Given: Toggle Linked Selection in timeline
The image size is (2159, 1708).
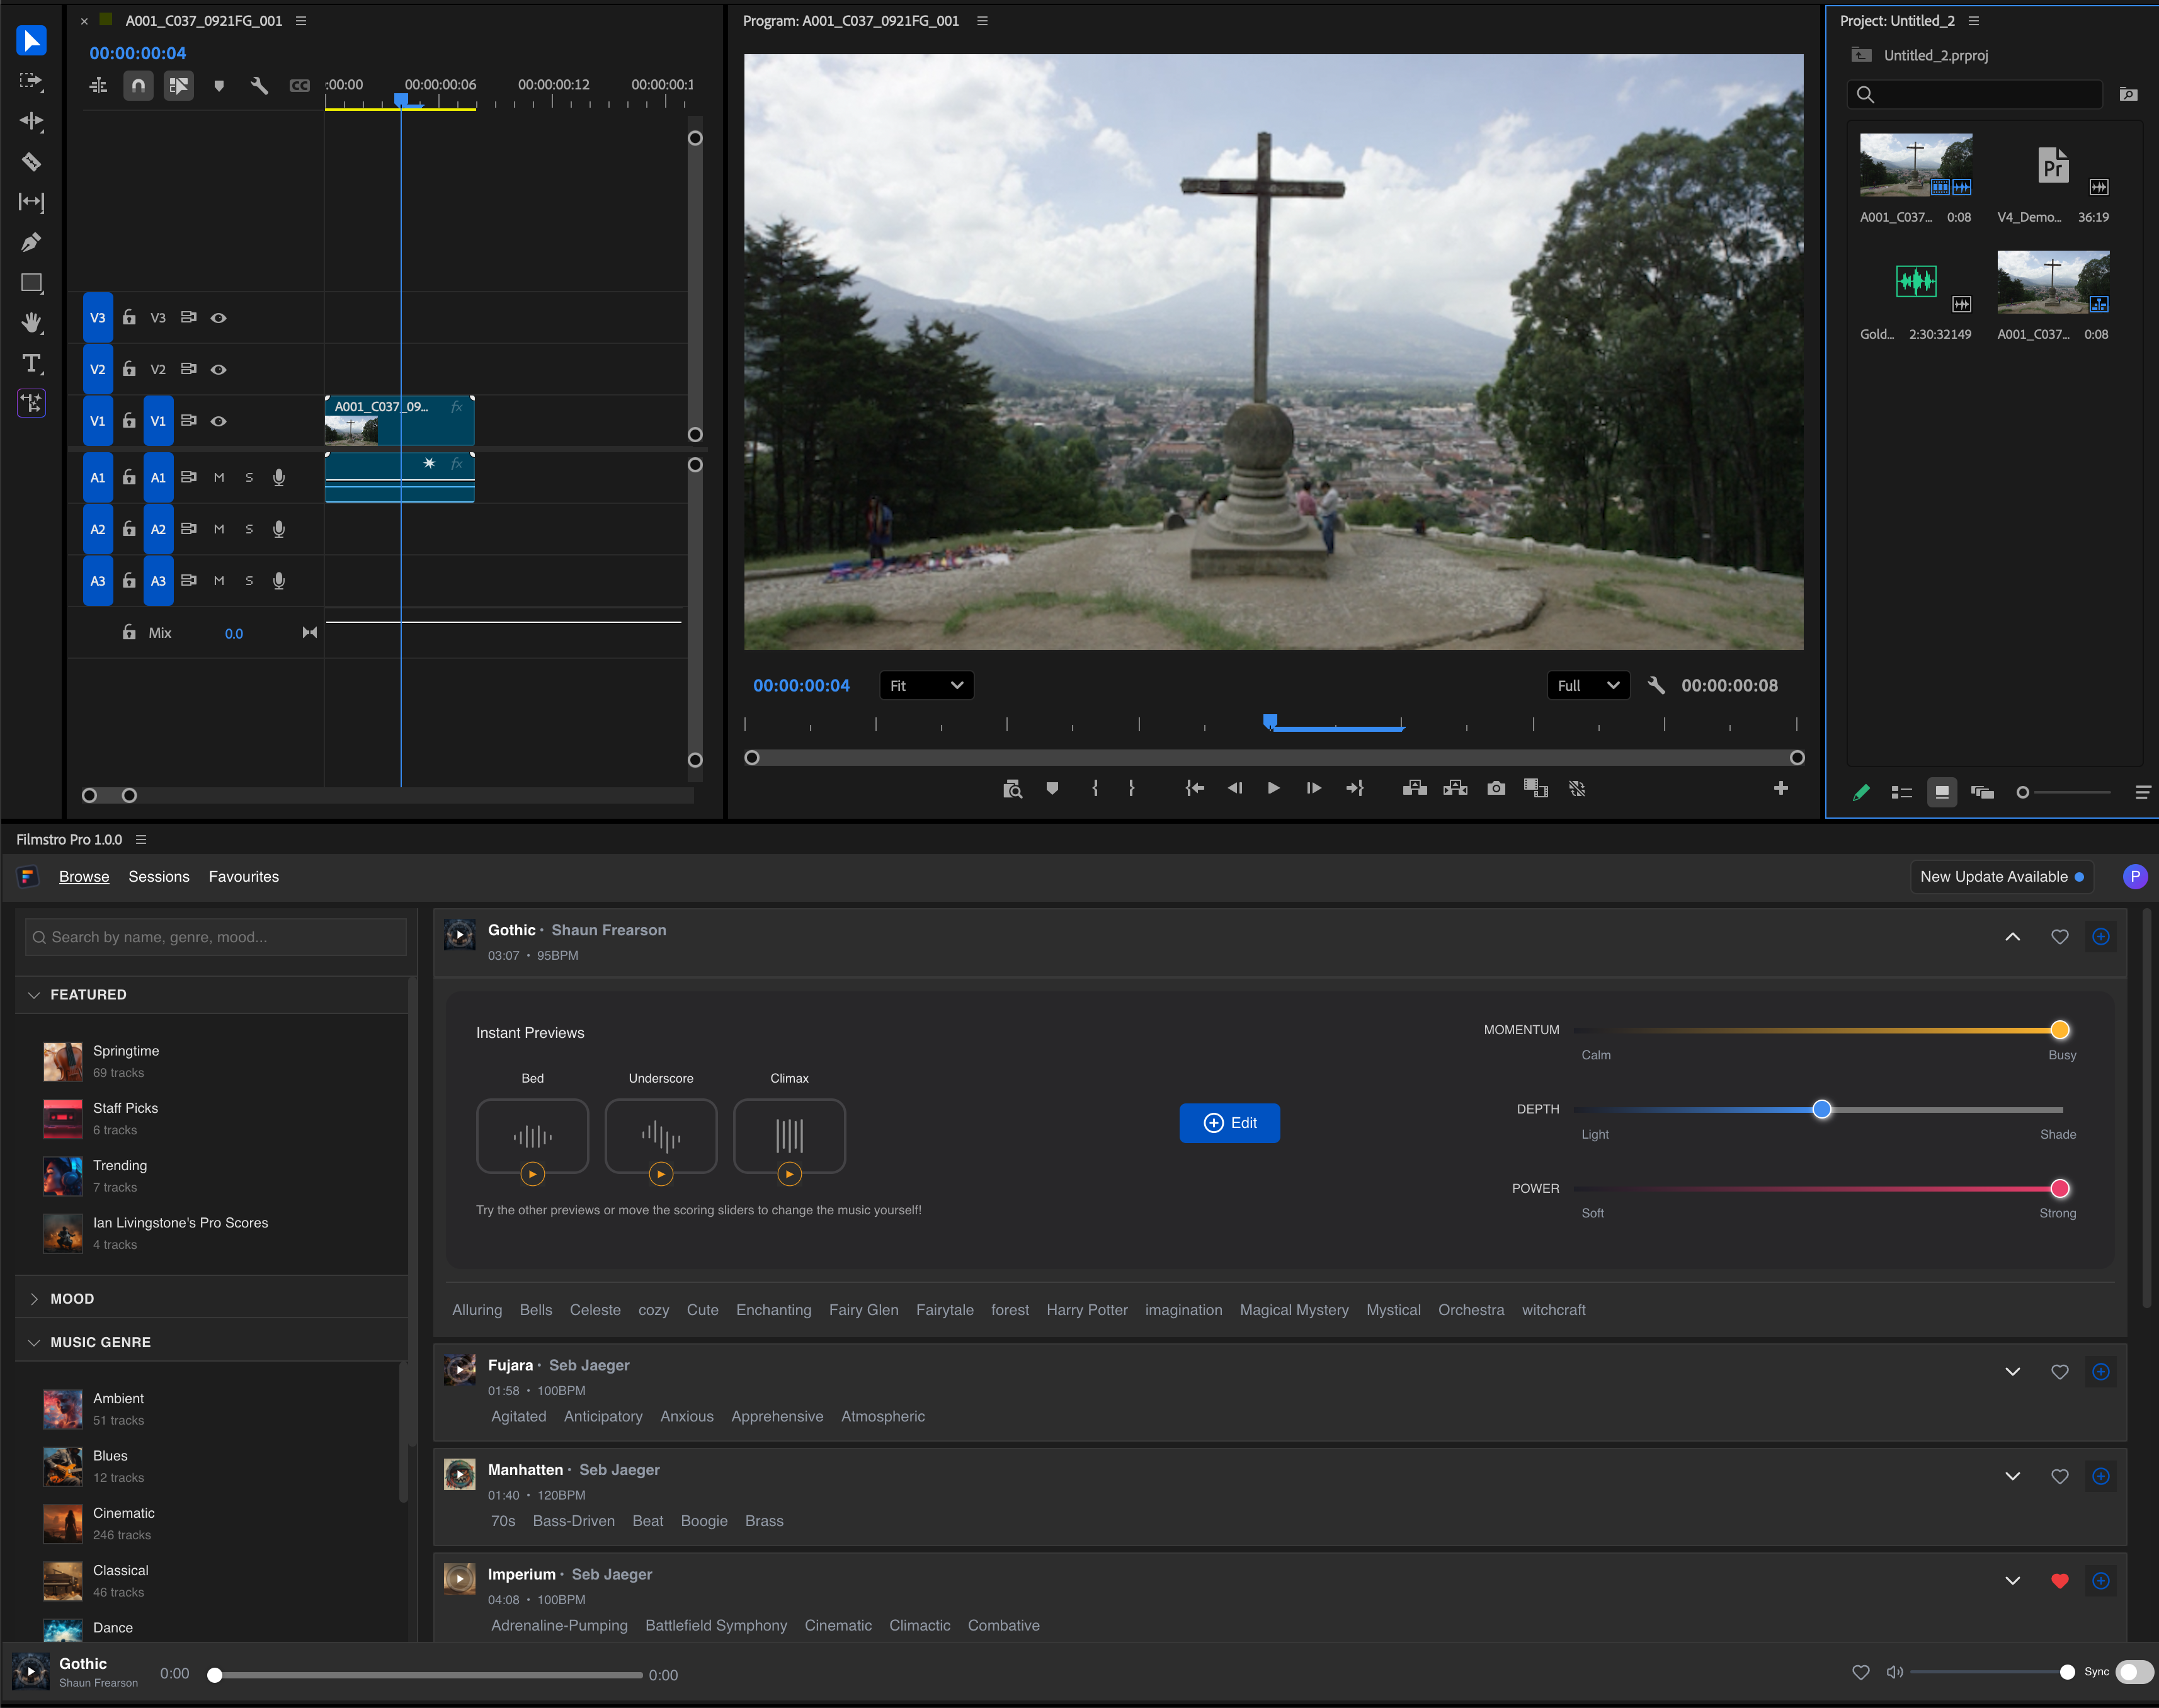Looking at the screenshot, I should 179,86.
